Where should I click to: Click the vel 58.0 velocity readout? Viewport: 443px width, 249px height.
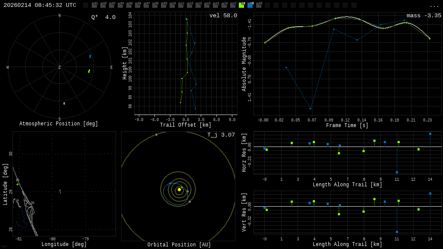point(223,16)
